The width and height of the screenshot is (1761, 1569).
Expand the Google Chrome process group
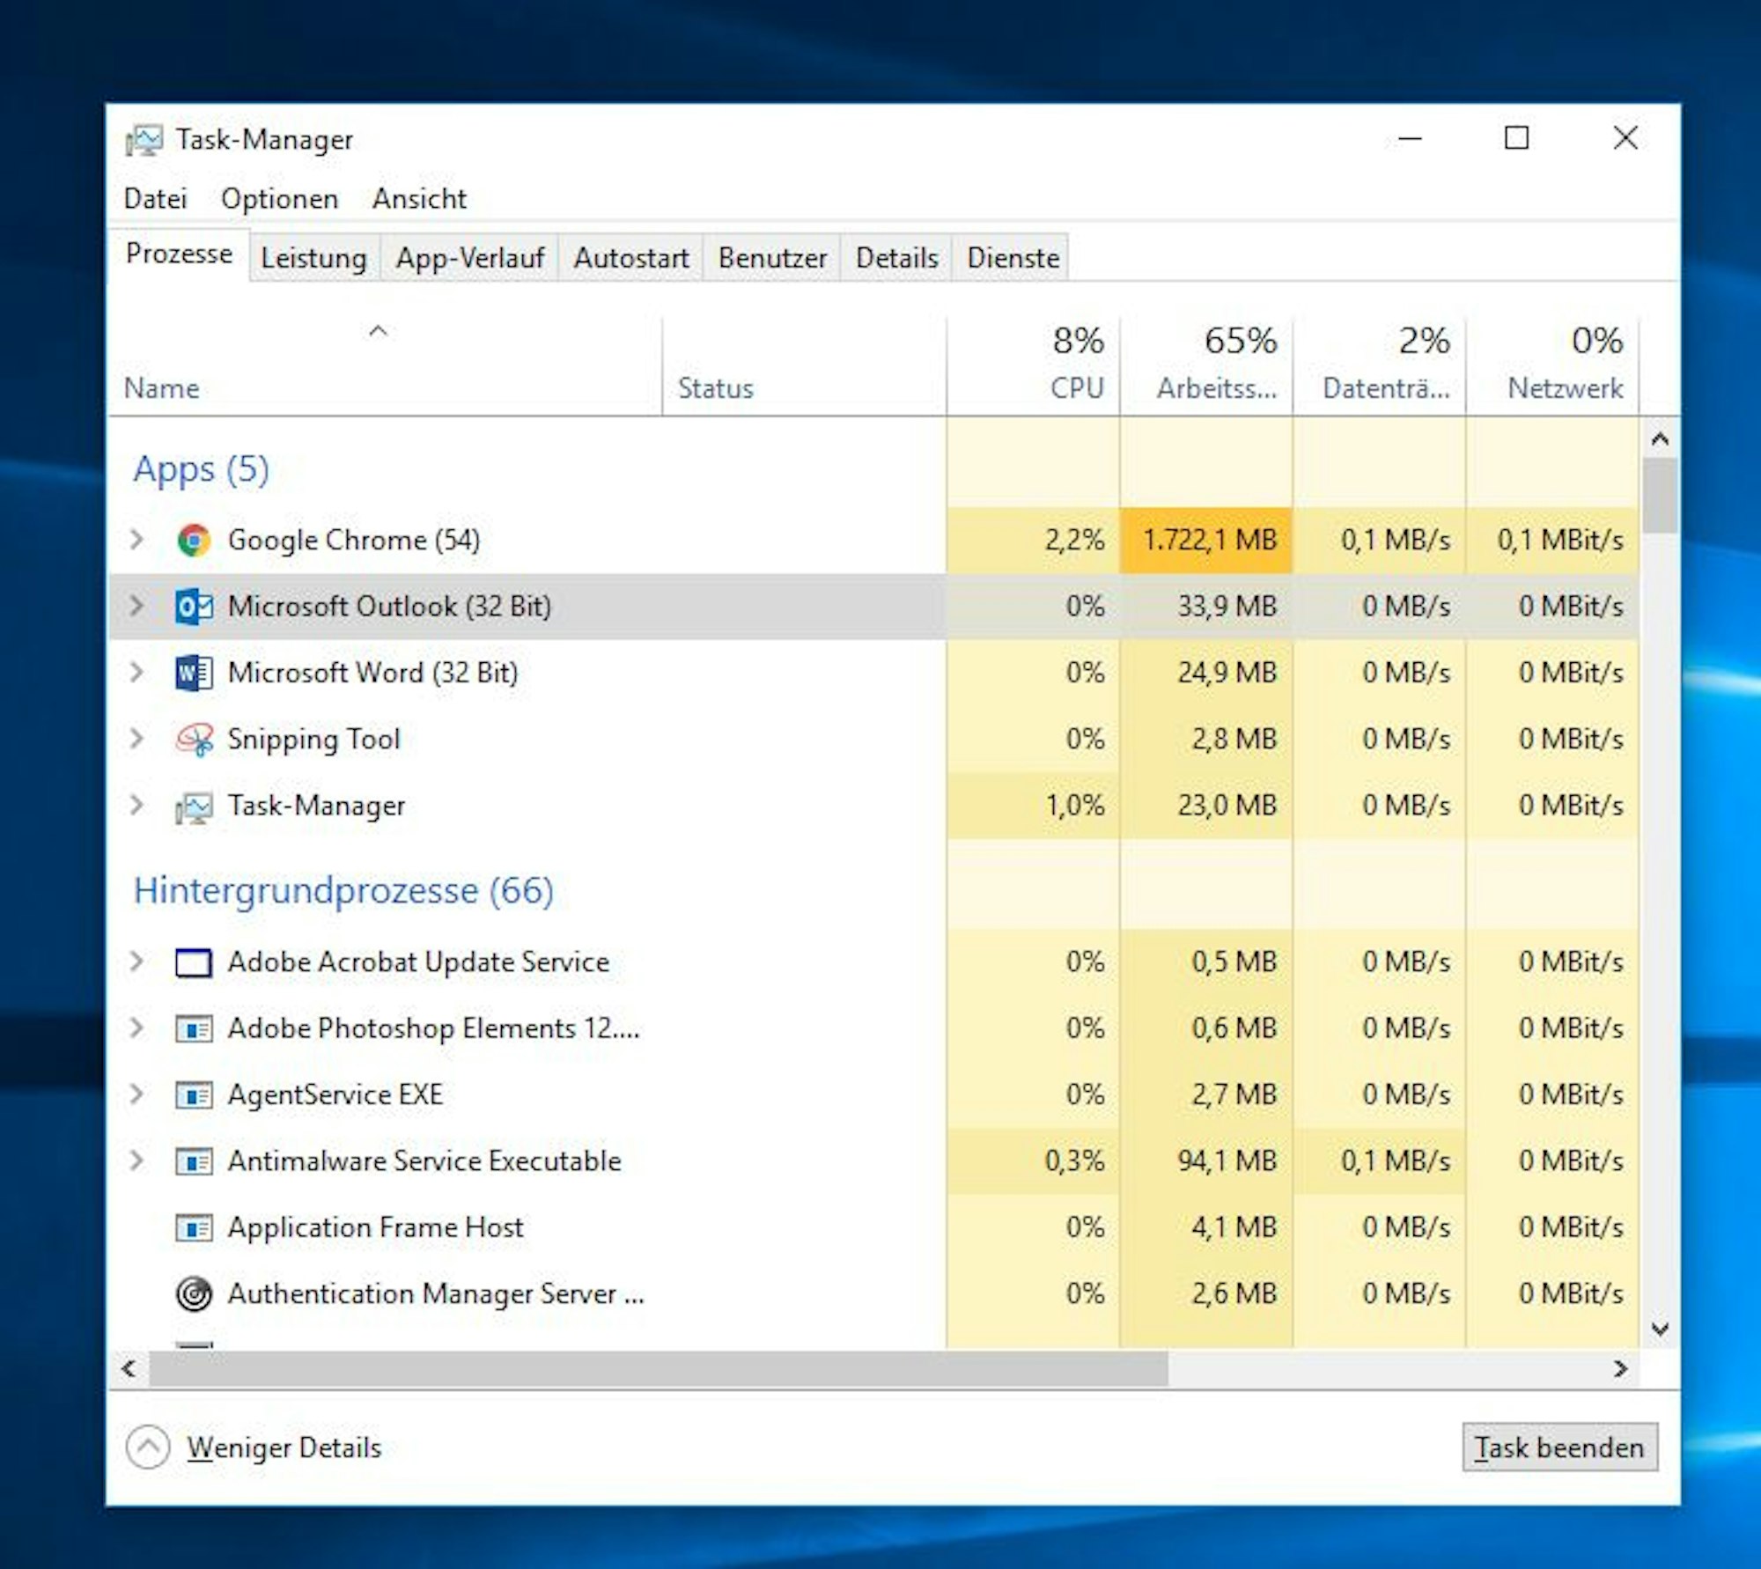click(136, 539)
